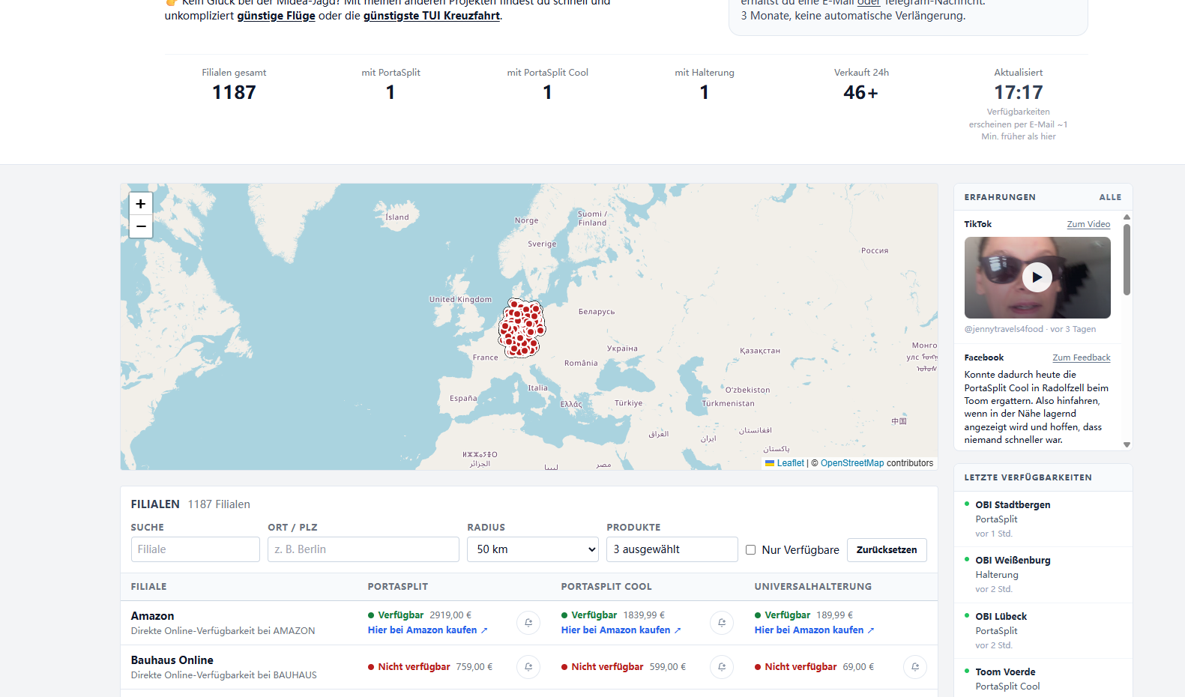This screenshot has width=1185, height=697.
Task: Click the Zurücksetzen button
Action: [887, 550]
